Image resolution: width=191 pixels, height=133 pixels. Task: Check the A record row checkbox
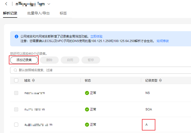(x=16, y=124)
